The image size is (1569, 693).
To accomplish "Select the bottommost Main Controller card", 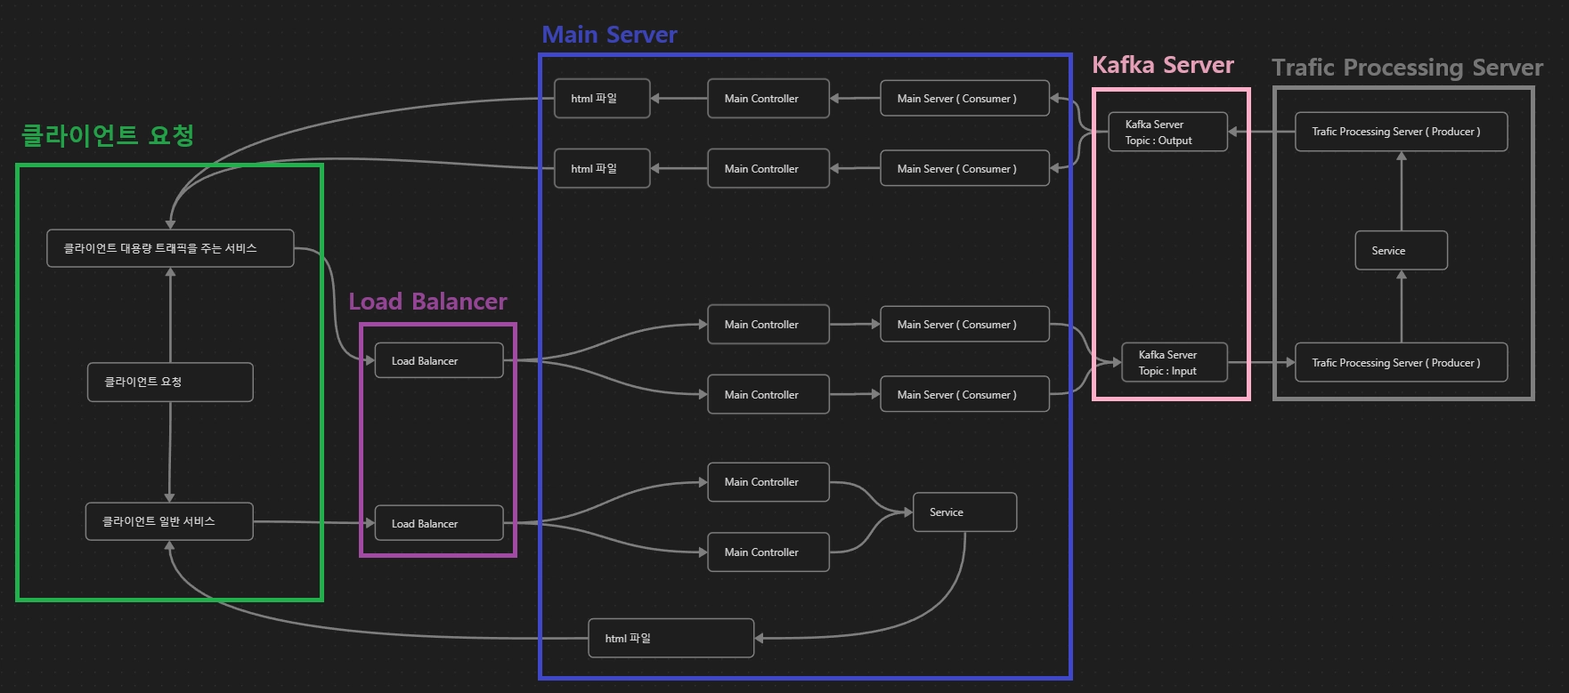I will click(x=768, y=552).
